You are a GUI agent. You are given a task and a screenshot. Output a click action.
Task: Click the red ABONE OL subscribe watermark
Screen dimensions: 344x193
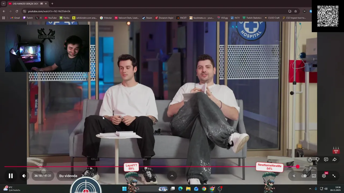coord(336,150)
